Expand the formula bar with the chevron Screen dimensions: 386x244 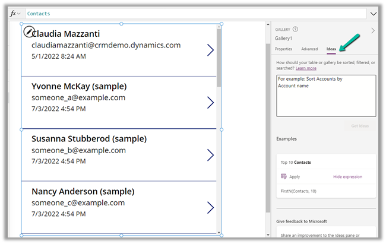[374, 13]
